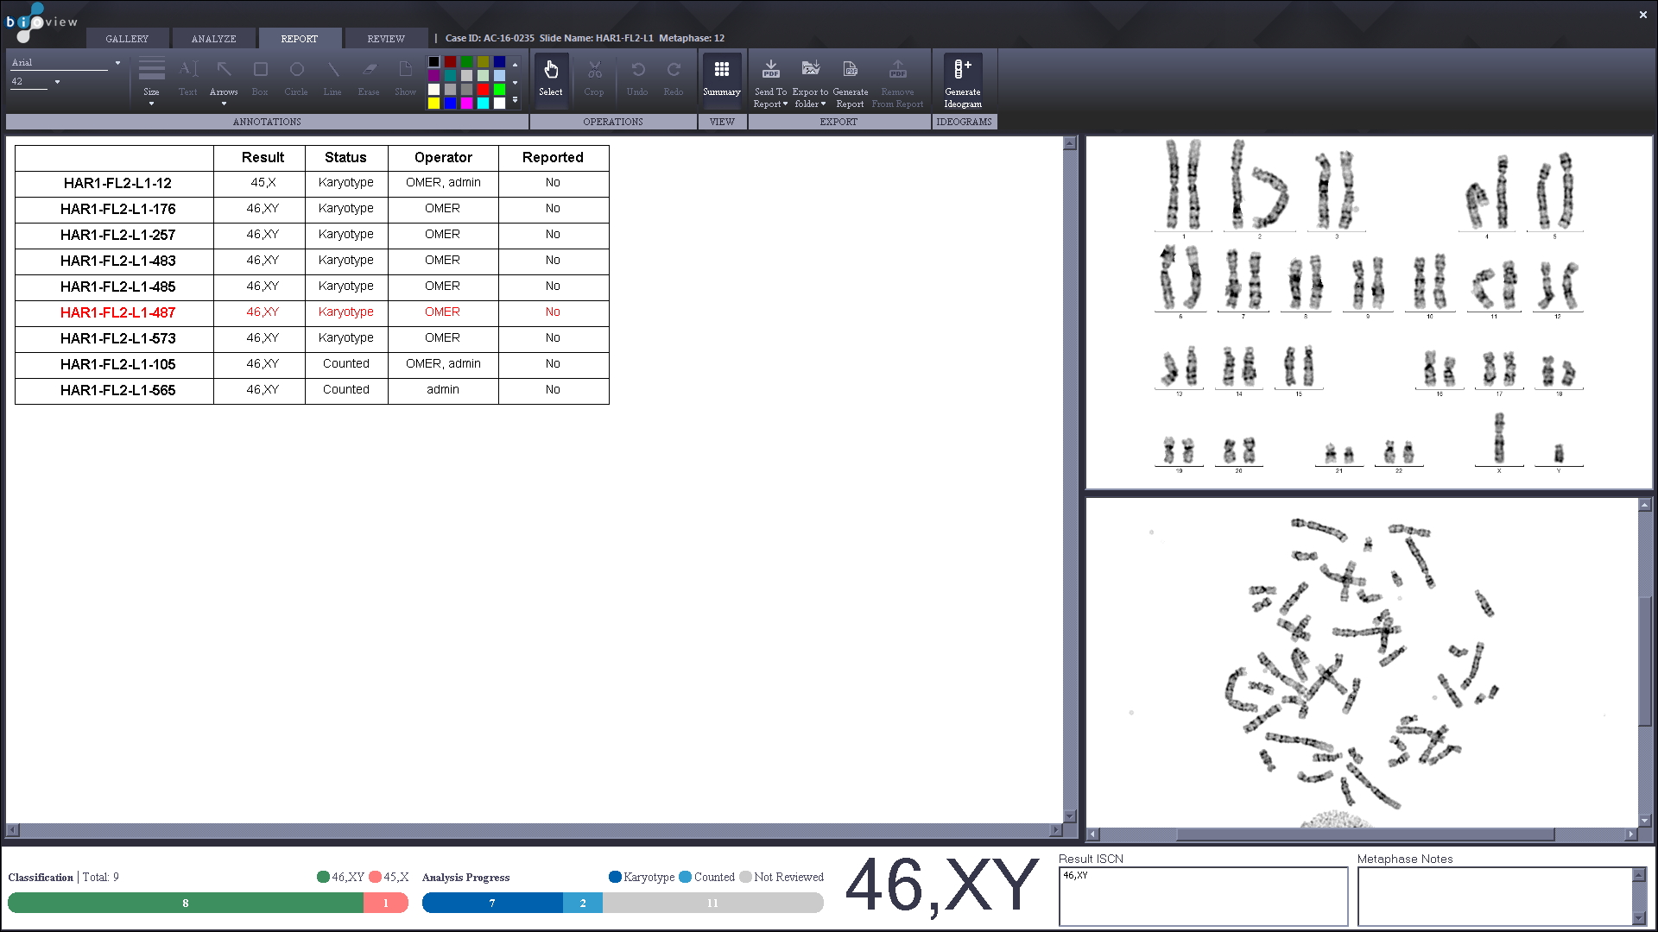Click the HAR1-FL2-L1-105 row name

(x=117, y=364)
